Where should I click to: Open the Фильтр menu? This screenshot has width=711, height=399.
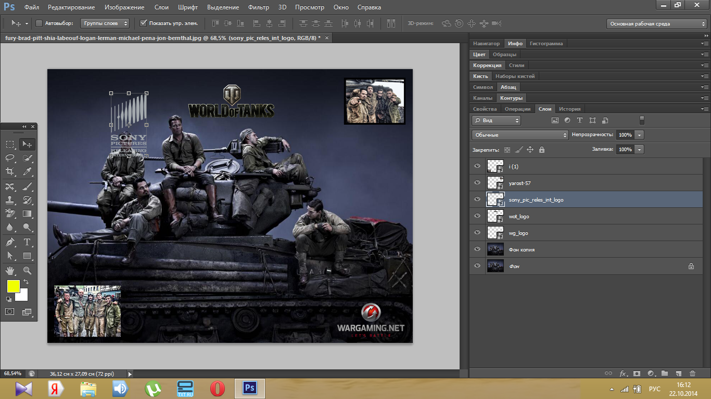tap(258, 7)
